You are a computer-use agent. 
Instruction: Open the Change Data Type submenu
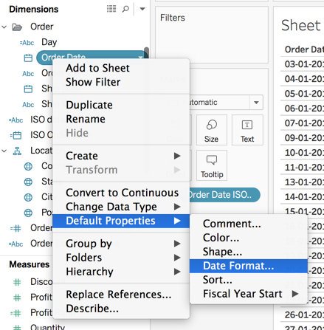(x=121, y=207)
